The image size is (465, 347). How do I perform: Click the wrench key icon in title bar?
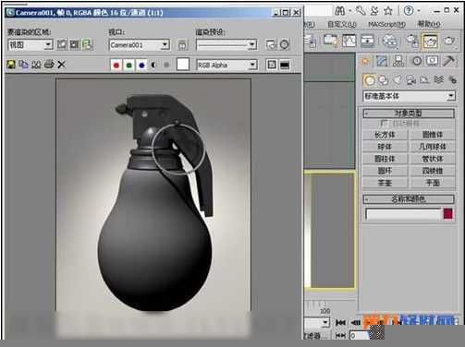(x=361, y=11)
